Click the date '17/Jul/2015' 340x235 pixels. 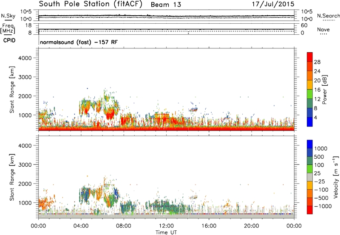(273, 4)
